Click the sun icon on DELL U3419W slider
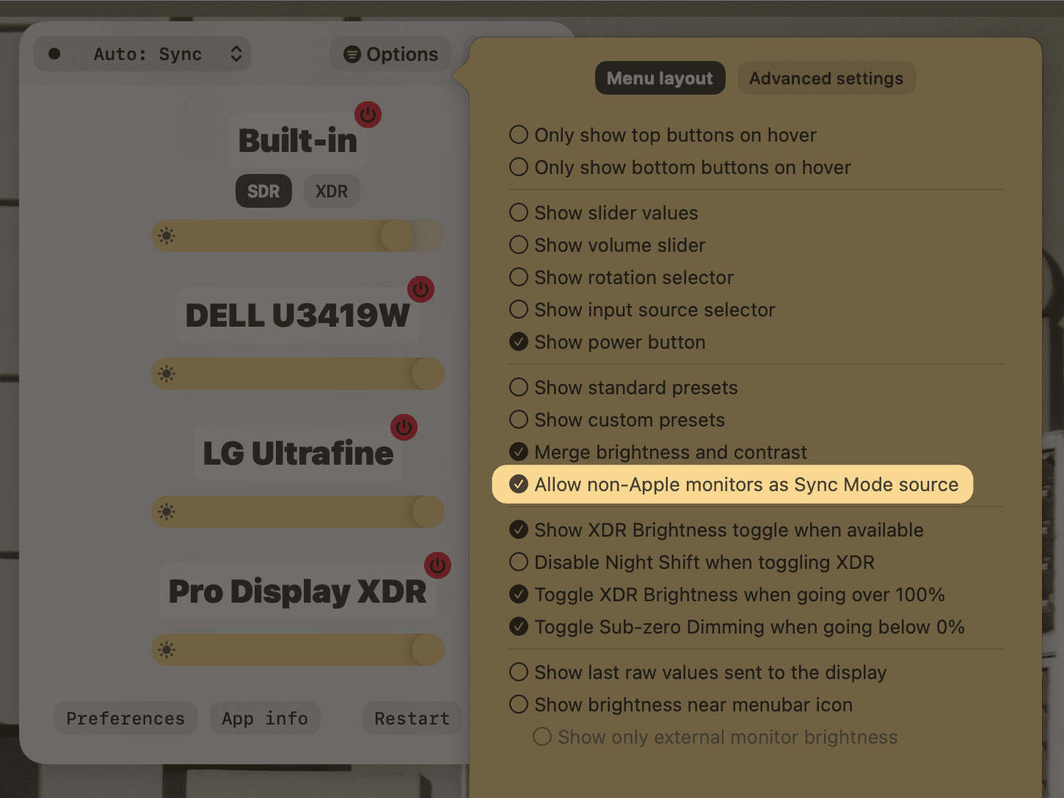1064x798 pixels. pos(167,374)
